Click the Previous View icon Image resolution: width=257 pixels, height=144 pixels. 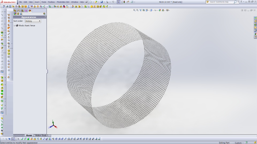coord(141,10)
